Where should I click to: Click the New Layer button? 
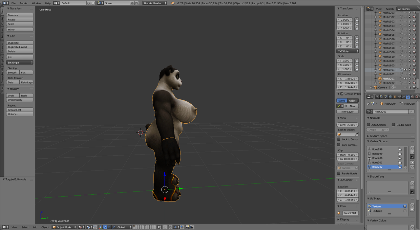(347, 112)
